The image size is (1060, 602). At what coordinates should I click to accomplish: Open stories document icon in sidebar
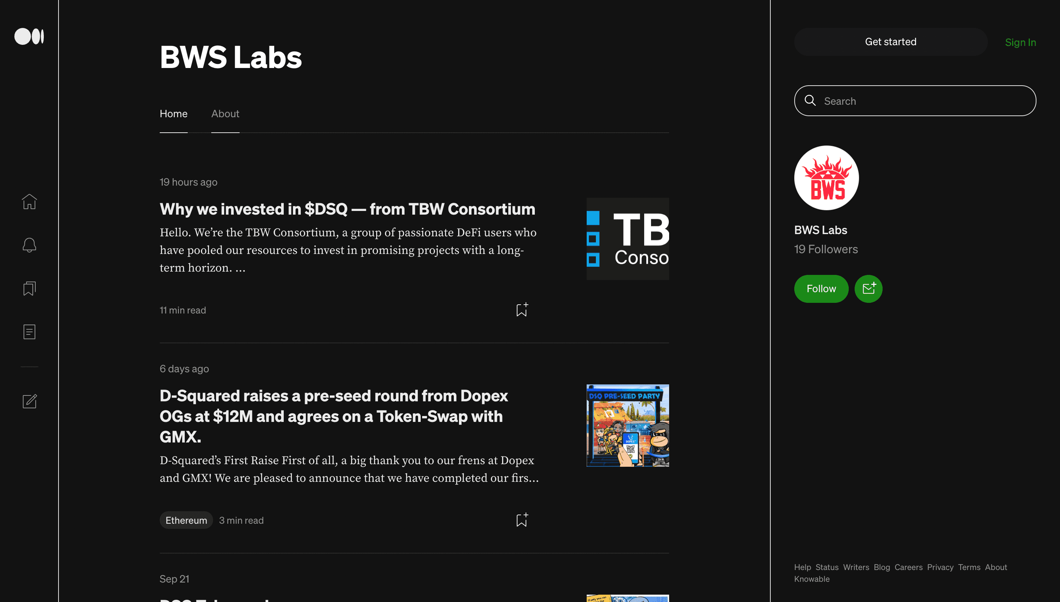[x=29, y=332]
